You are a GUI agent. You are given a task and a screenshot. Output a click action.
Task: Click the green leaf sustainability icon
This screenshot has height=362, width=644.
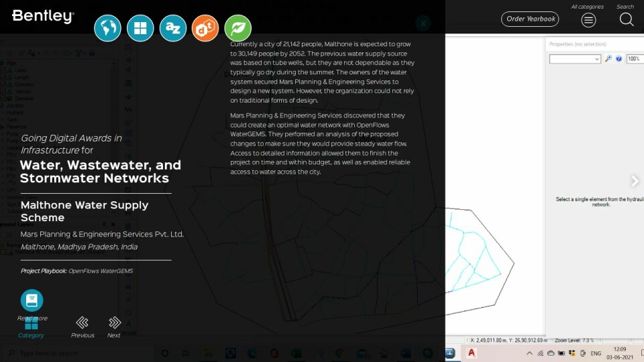[237, 28]
